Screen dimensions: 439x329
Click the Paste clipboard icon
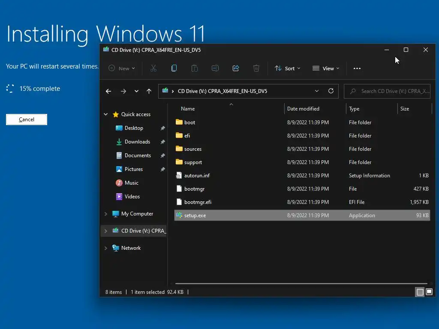195,68
